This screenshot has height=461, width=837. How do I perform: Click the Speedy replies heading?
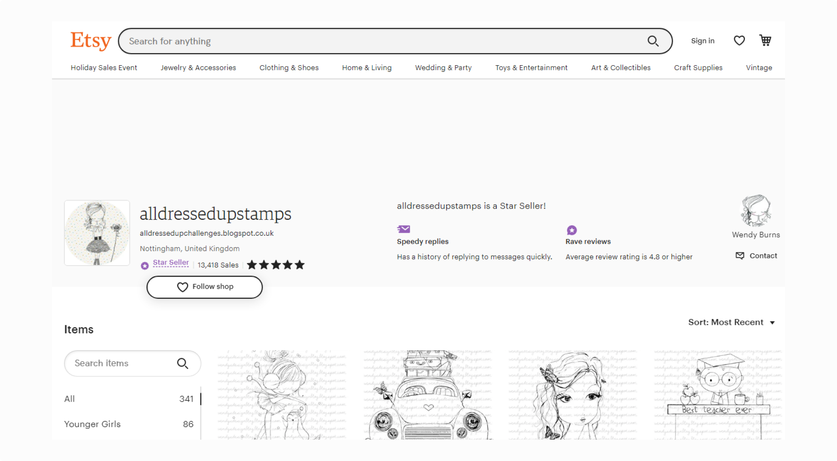coord(423,242)
